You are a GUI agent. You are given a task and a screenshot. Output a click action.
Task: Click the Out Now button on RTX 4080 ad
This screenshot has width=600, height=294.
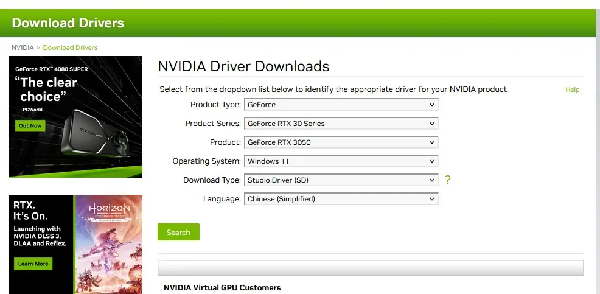(x=30, y=125)
